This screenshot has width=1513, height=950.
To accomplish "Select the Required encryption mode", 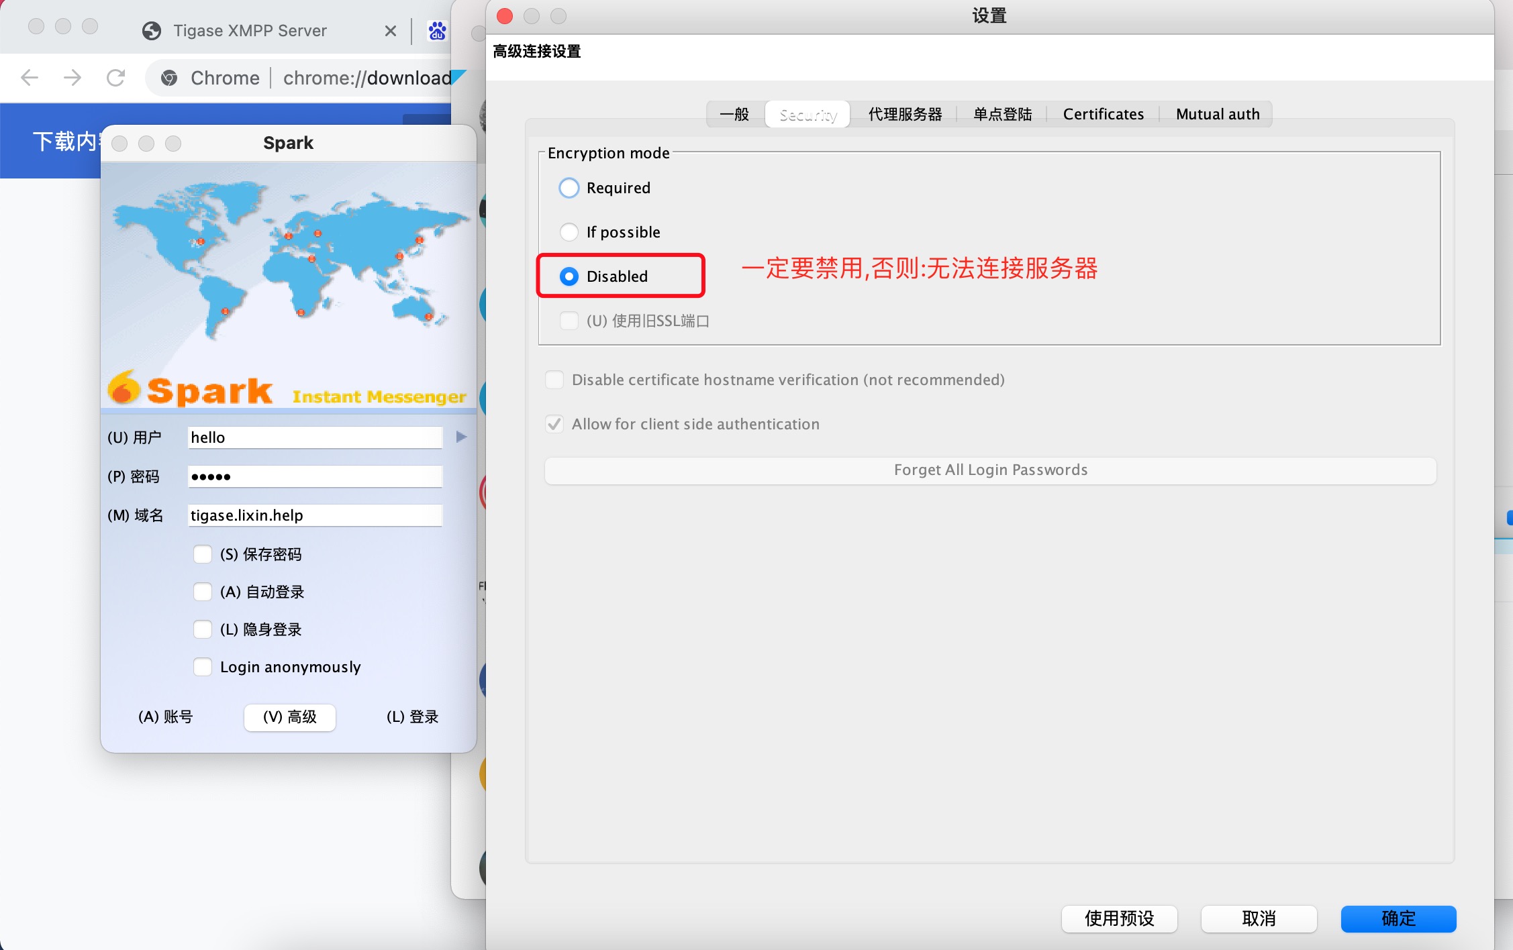I will [x=569, y=188].
